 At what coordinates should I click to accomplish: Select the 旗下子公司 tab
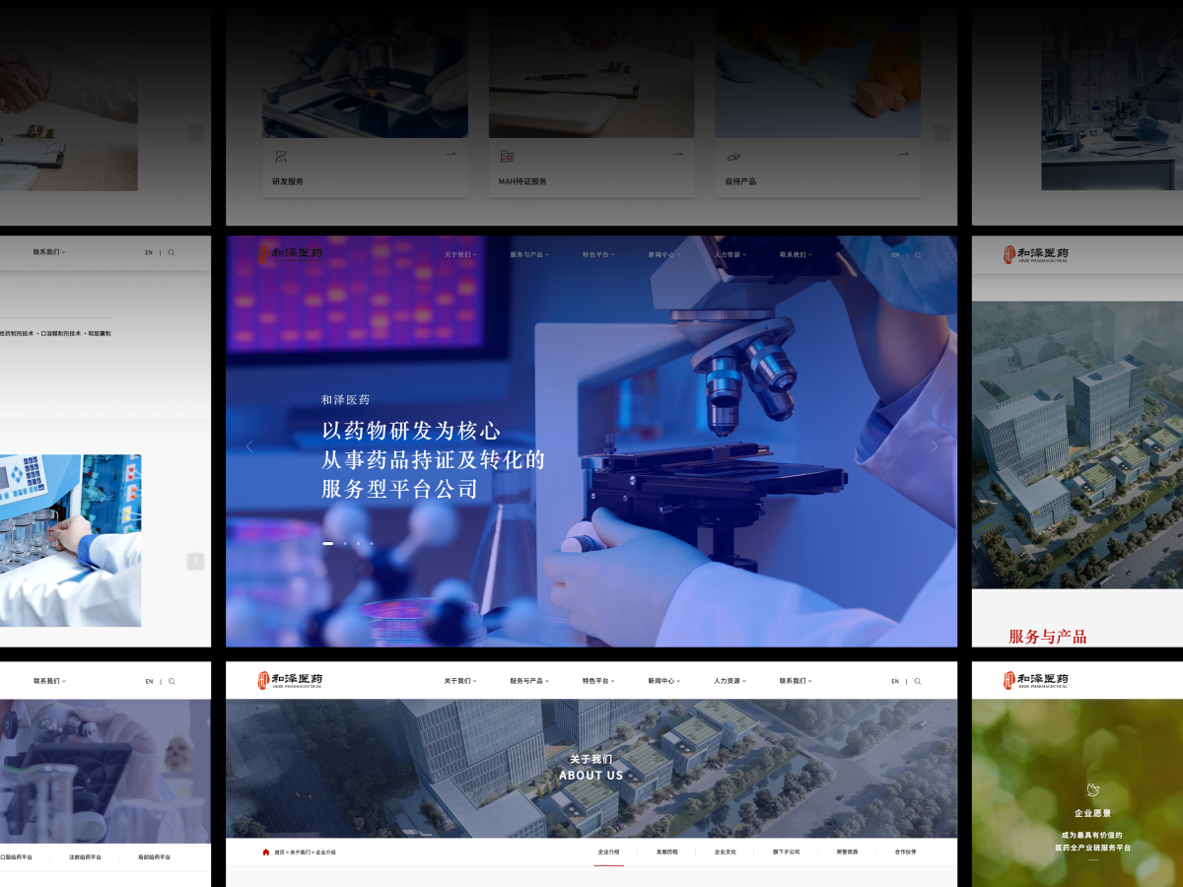point(787,852)
